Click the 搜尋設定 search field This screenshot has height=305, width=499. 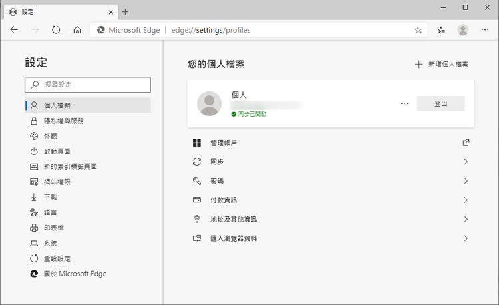(x=88, y=85)
